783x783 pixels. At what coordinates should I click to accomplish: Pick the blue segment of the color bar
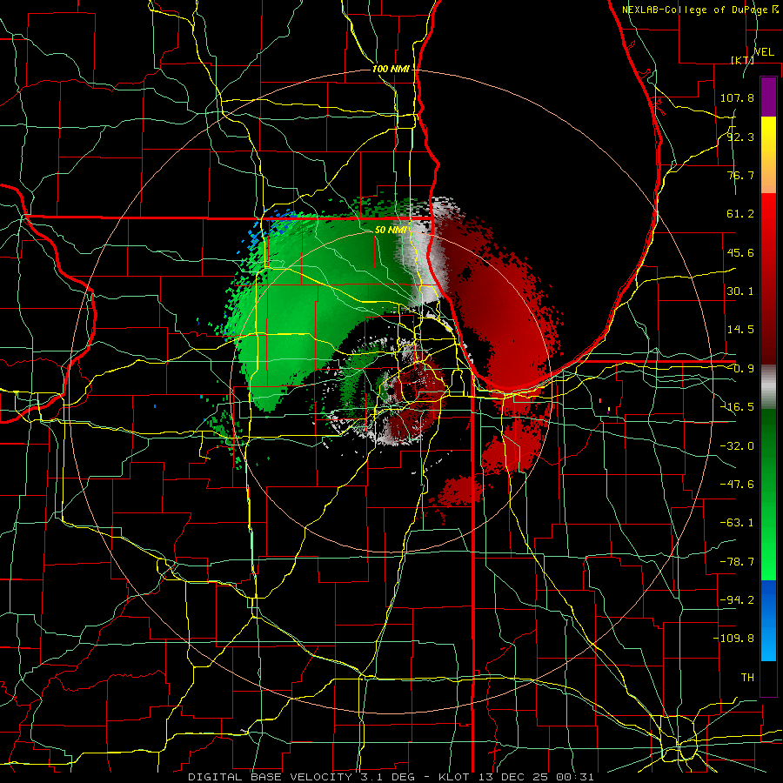point(768,620)
